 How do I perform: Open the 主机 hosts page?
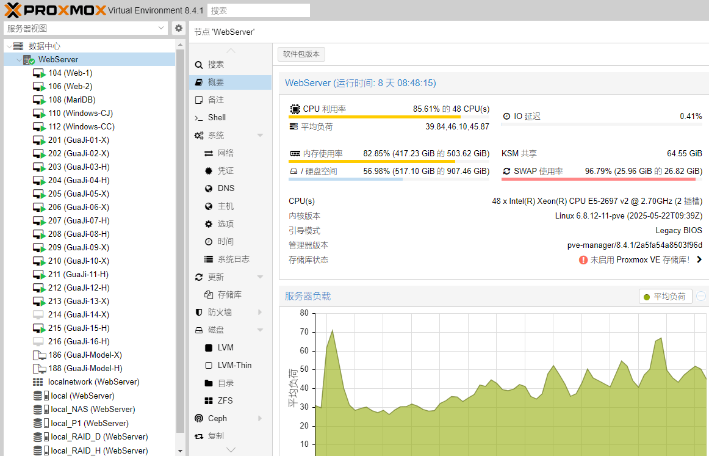pos(230,206)
